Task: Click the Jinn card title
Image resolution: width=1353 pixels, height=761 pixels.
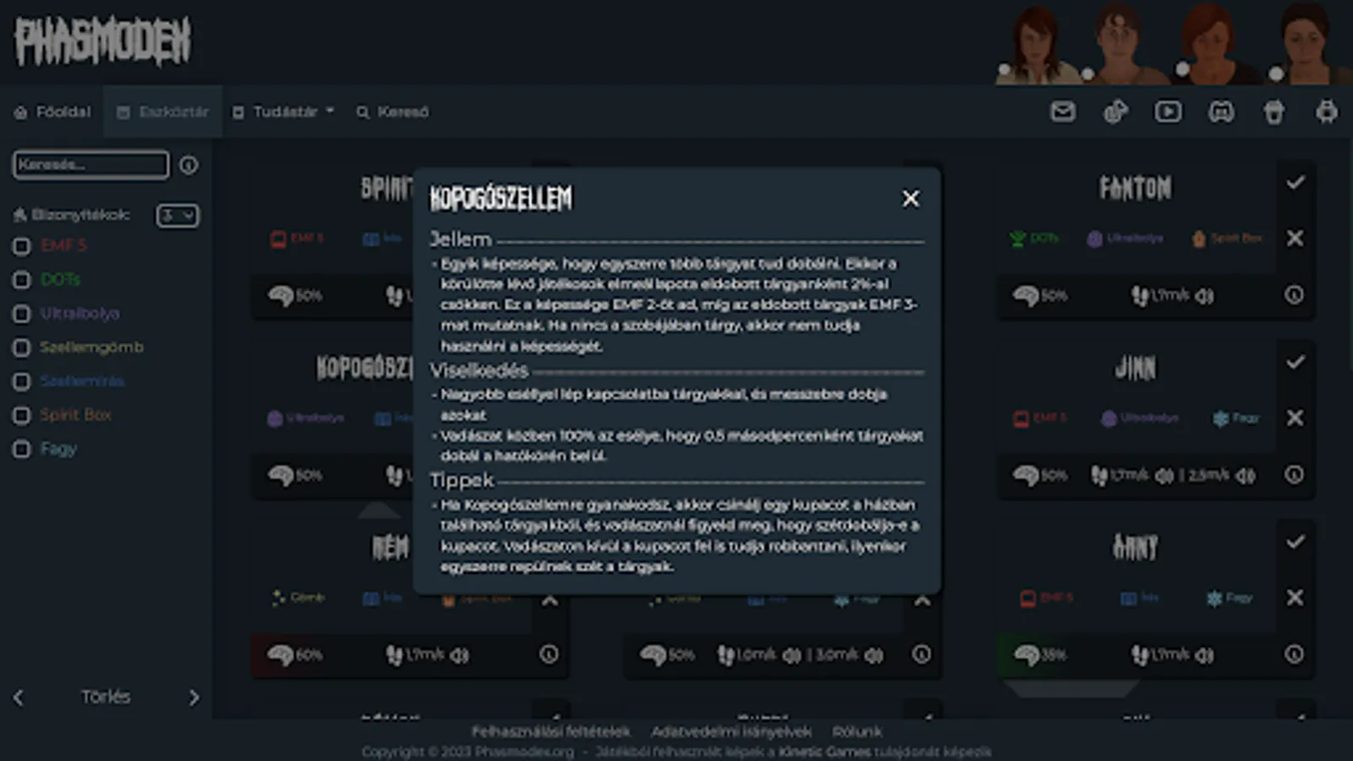Action: point(1136,368)
